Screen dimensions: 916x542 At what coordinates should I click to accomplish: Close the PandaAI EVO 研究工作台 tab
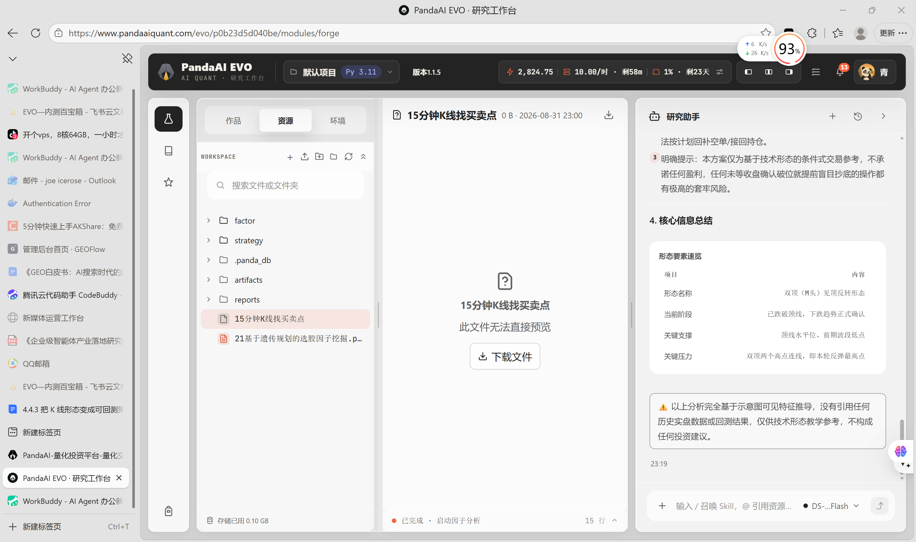pyautogui.click(x=119, y=478)
